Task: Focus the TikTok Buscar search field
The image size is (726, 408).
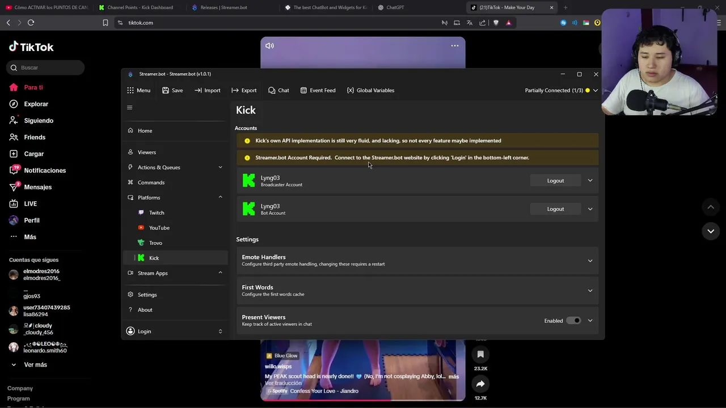Action: pos(47,67)
